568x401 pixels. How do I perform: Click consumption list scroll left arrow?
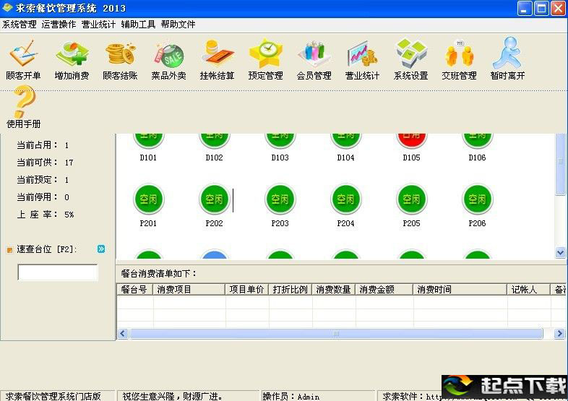pyautogui.click(x=122, y=333)
